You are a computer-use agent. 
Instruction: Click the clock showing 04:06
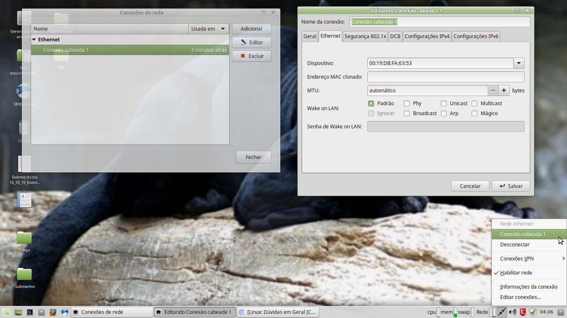[x=547, y=312]
